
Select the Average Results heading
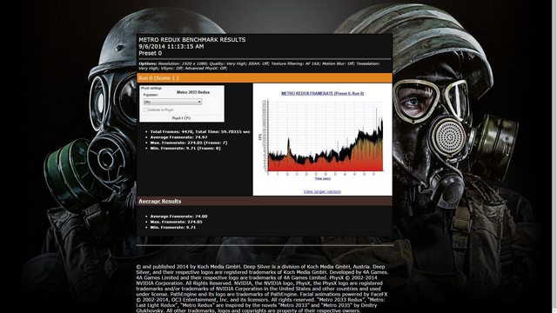coord(159,201)
